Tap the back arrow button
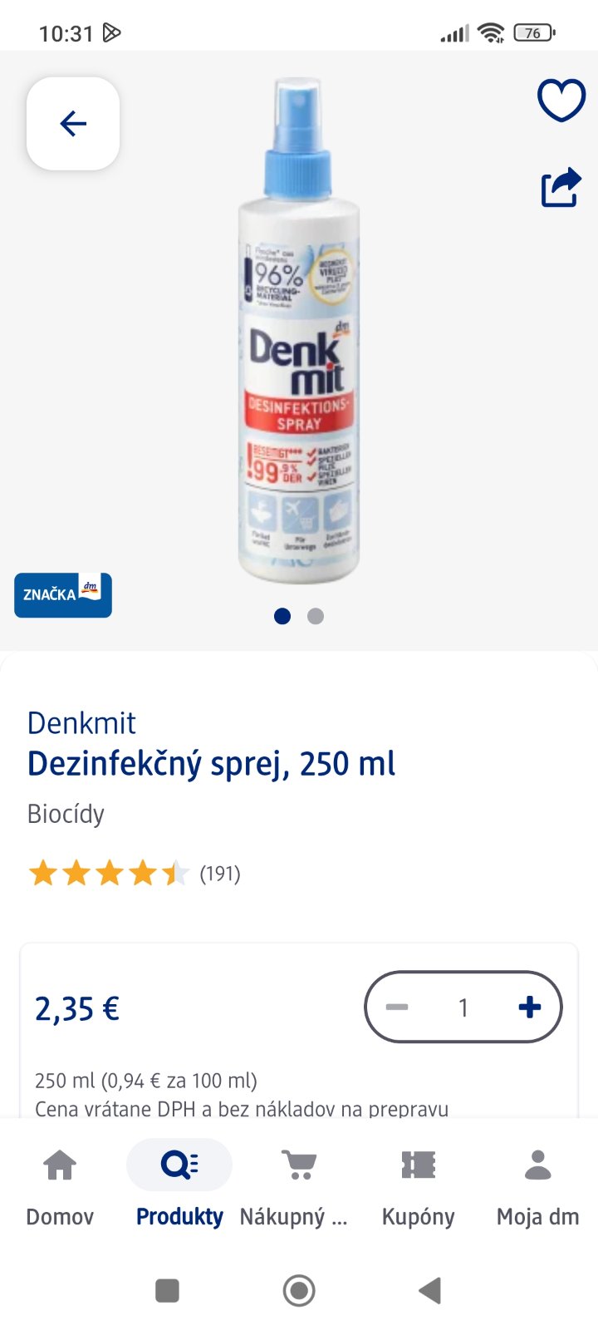Viewport: 598px width, 1330px height. 73,124
